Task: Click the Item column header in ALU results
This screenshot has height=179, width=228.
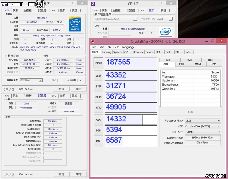Action: (177, 72)
